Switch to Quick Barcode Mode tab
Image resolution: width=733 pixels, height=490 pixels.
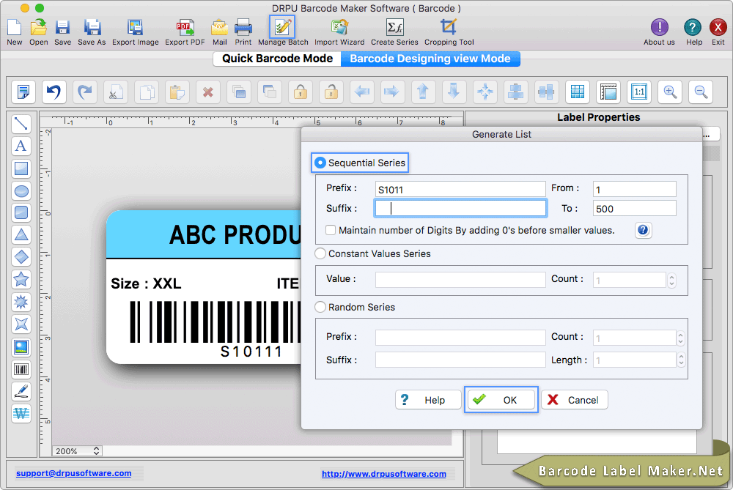tap(277, 59)
